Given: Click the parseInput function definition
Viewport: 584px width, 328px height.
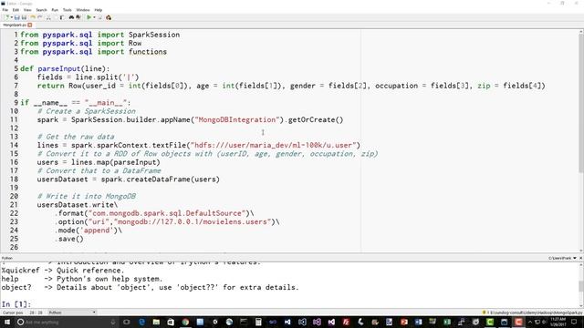Looking at the screenshot, I should 65,69.
